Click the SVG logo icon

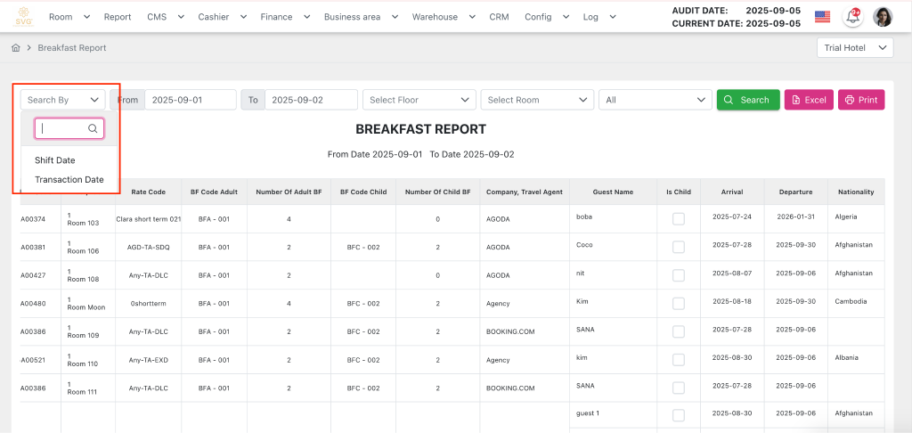click(x=23, y=17)
